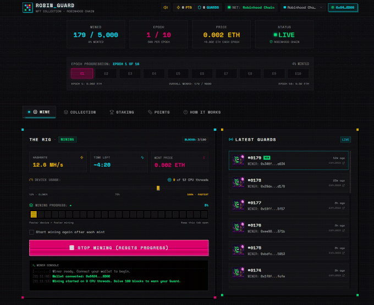Select the MINE tab
Image resolution: width=374 pixels, height=305 pixels.
coord(39,112)
